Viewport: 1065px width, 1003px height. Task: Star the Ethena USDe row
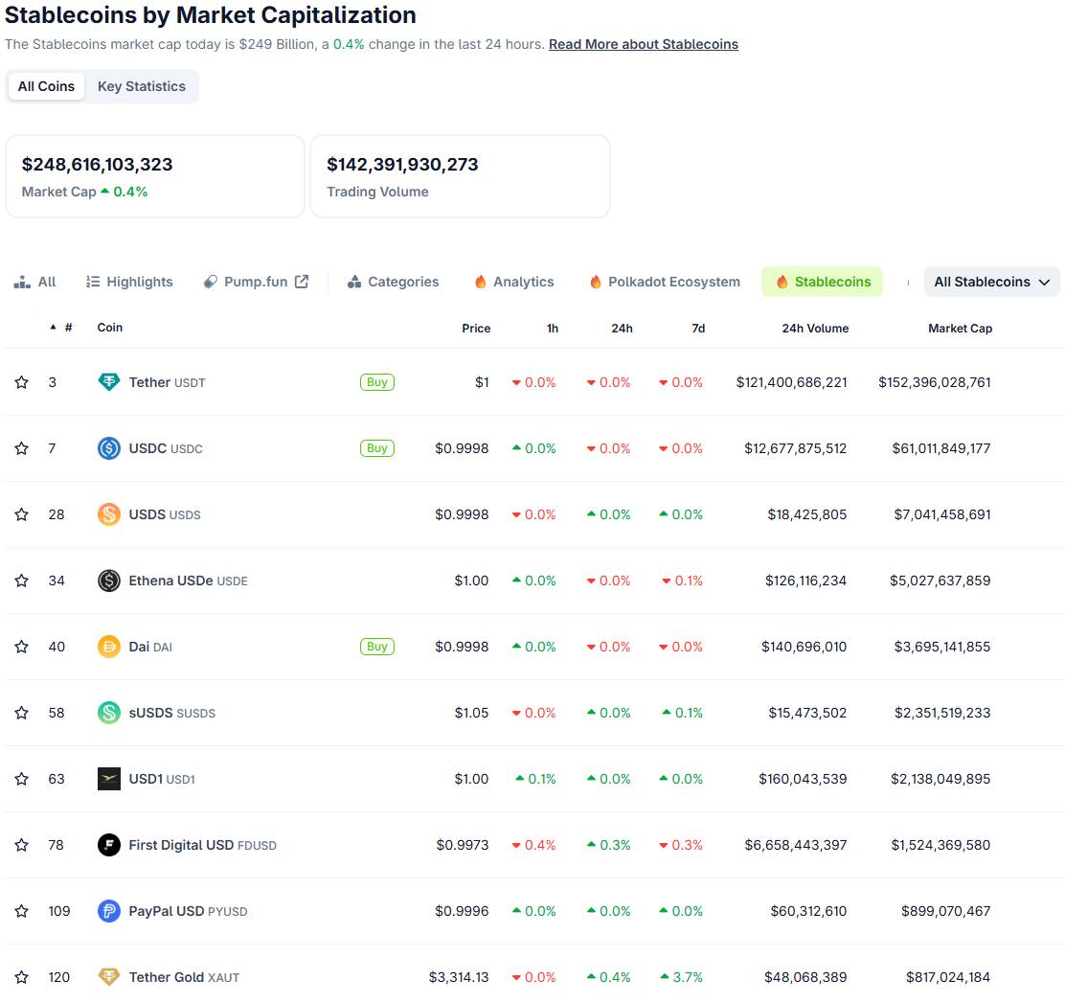(22, 581)
